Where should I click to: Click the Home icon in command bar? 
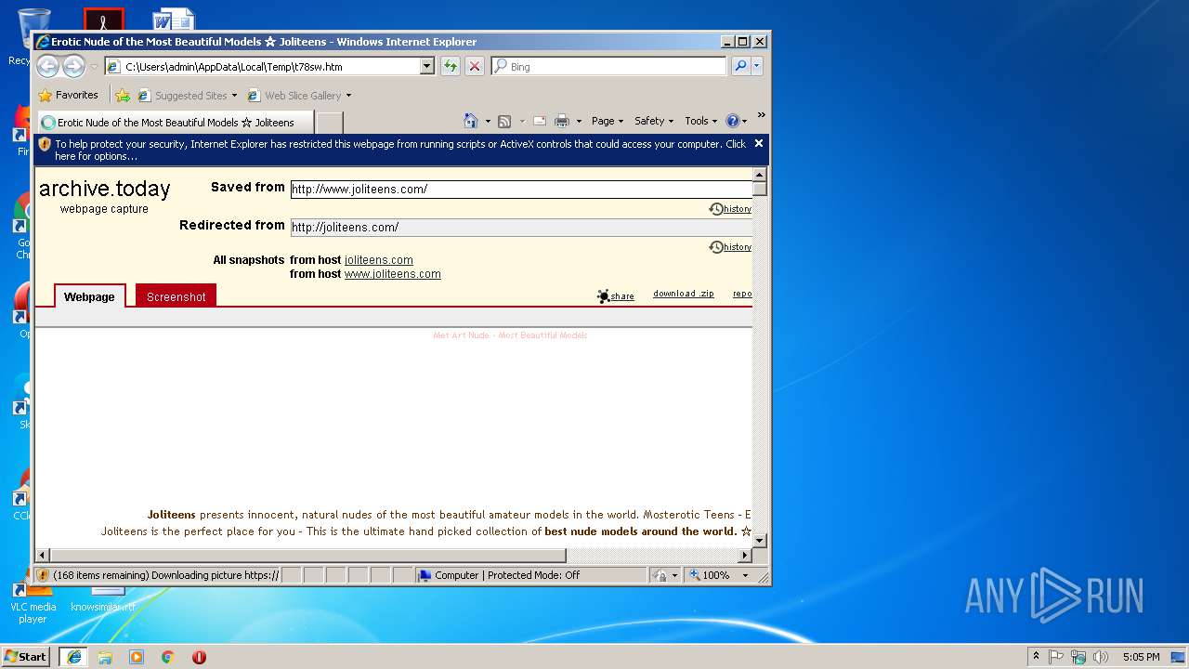(x=471, y=121)
